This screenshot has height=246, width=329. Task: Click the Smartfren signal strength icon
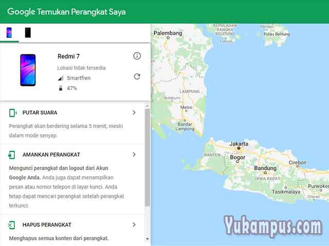[61, 78]
